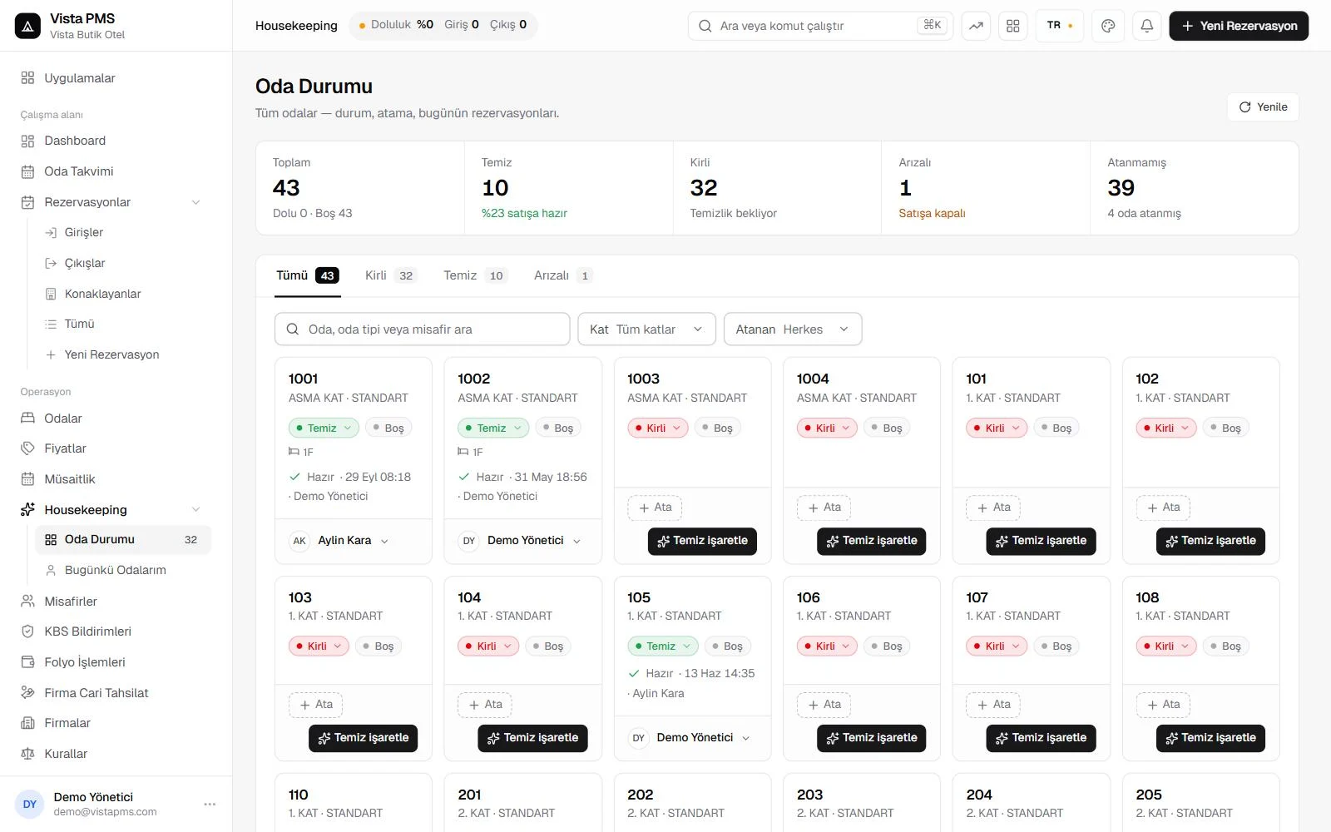Open the apps grid icon in top bar
The image size is (1331, 832).
1012,26
